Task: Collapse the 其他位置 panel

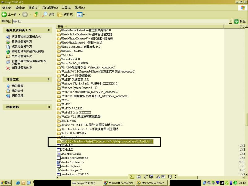Action: coord(49,79)
